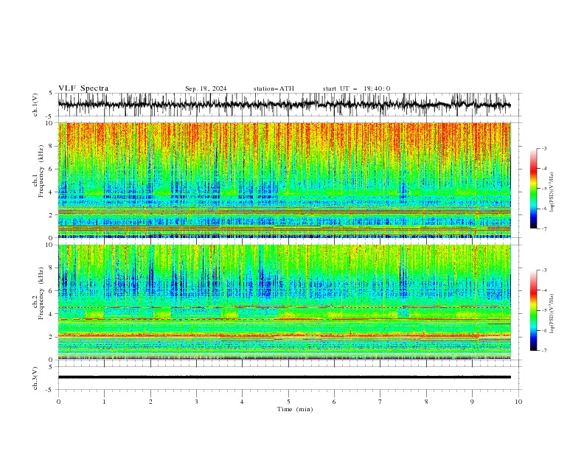
Task: Click the "Time (min)" axis title
Action: click(x=295, y=409)
